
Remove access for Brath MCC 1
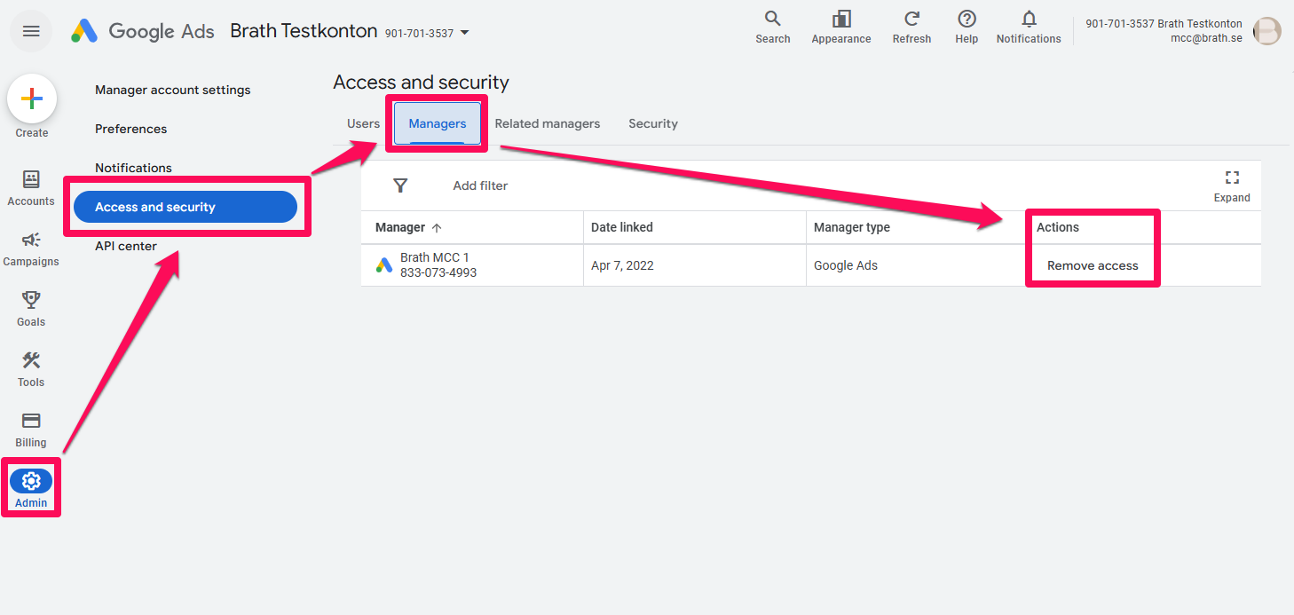pos(1093,265)
